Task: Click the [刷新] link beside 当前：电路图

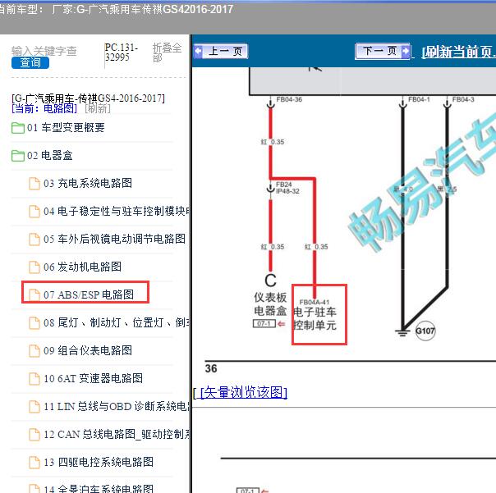Action: tap(98, 109)
